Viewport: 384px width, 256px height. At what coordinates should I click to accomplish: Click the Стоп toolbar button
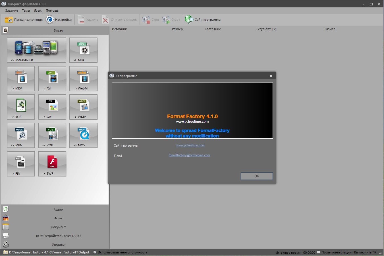click(x=151, y=20)
